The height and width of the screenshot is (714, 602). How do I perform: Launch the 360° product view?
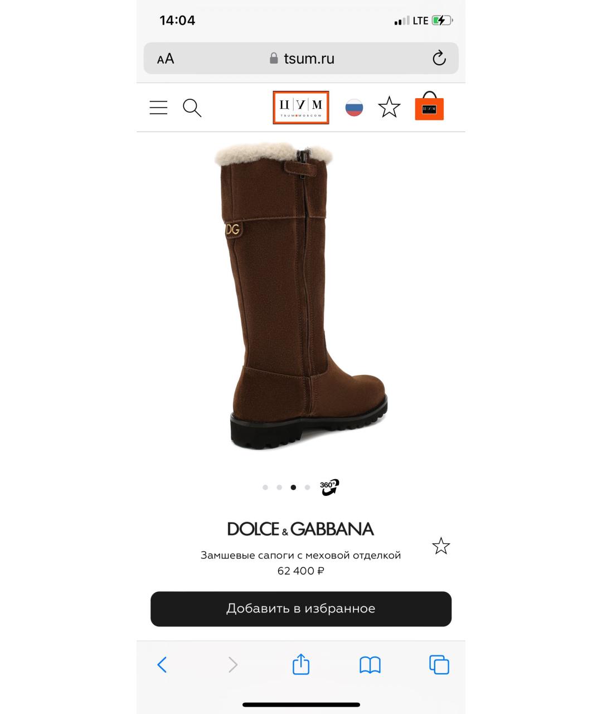tap(329, 487)
